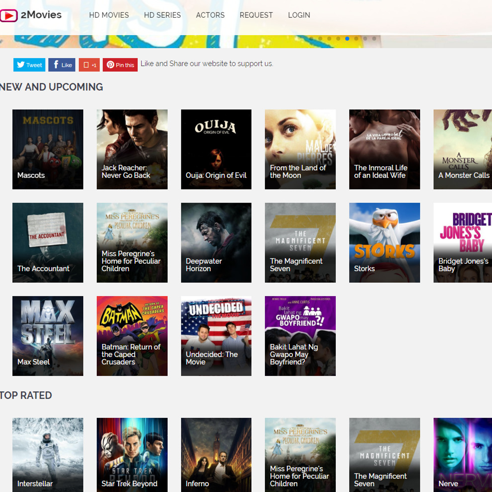The height and width of the screenshot is (492, 492).
Task: Click the 2Movies play logo icon
Action: (x=9, y=16)
